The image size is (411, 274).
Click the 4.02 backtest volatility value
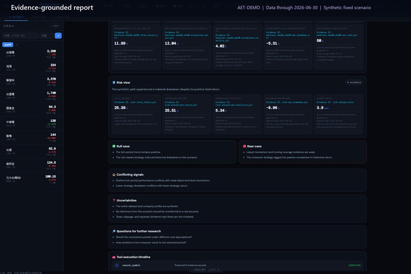pyautogui.click(x=220, y=46)
